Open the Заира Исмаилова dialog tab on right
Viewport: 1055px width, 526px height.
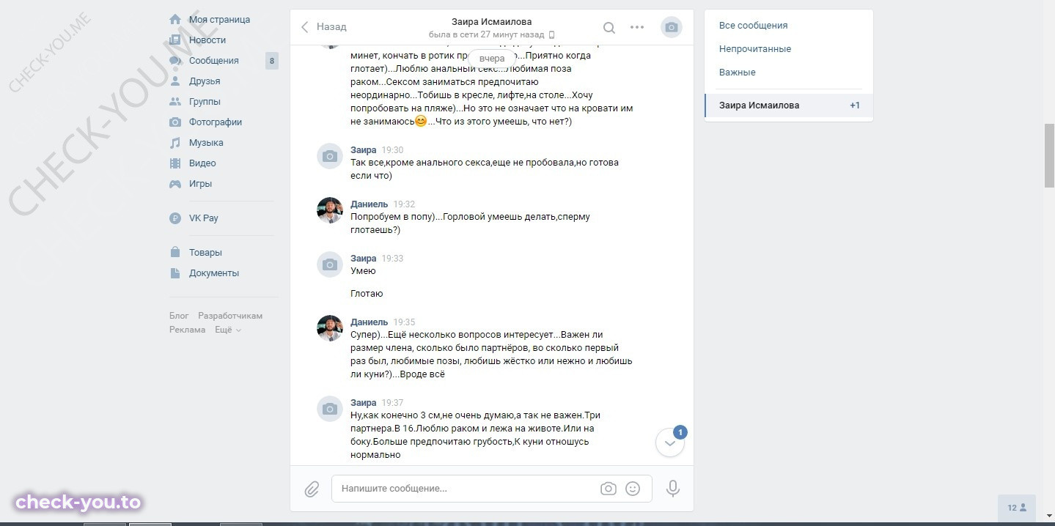point(789,105)
